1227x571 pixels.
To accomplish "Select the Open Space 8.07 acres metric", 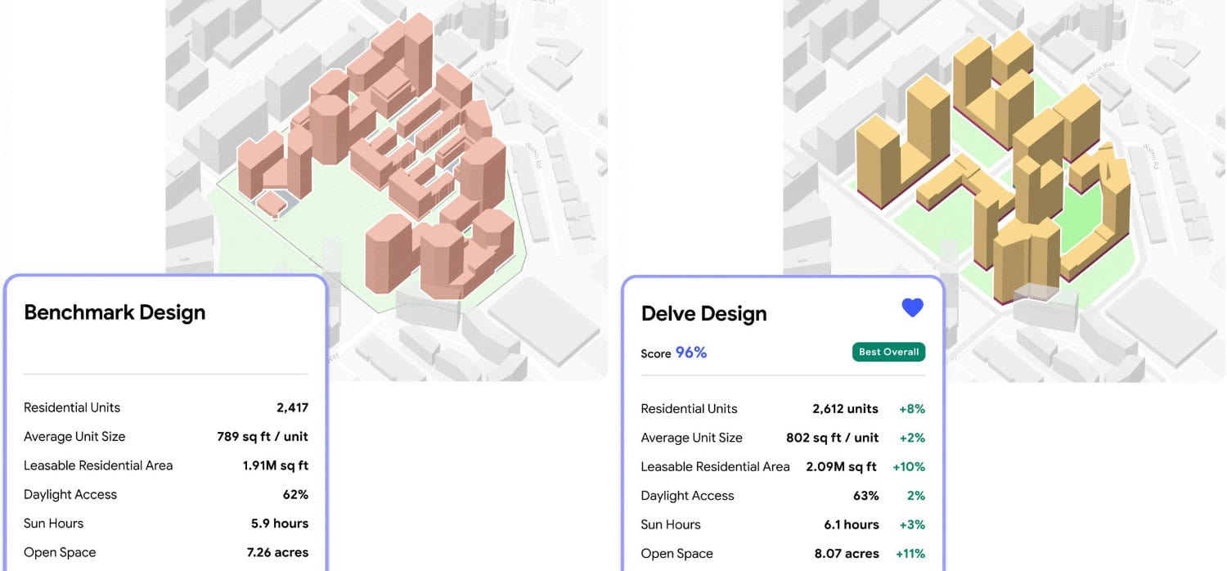I will pyautogui.click(x=847, y=553).
